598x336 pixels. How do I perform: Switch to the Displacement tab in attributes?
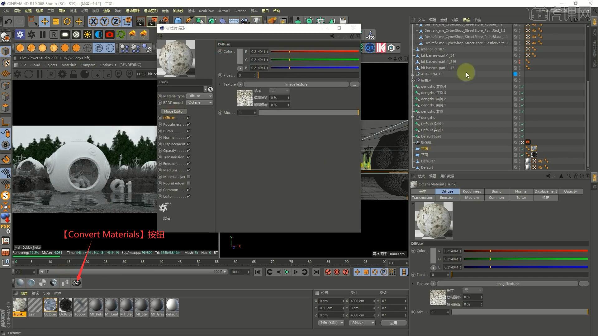click(x=546, y=191)
